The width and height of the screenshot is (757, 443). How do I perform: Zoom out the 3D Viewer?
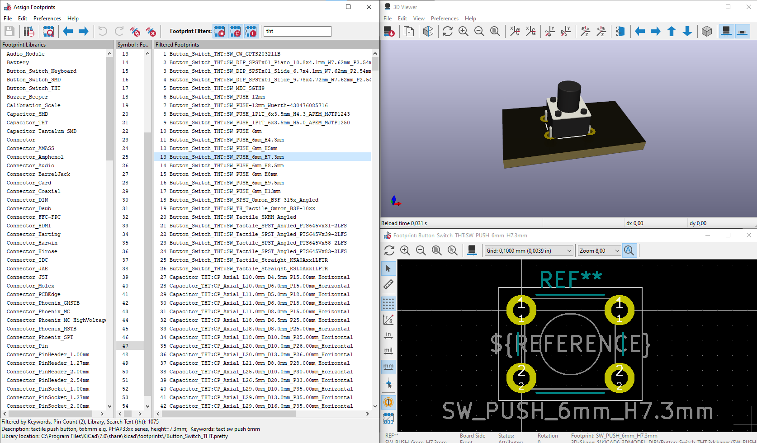point(479,31)
